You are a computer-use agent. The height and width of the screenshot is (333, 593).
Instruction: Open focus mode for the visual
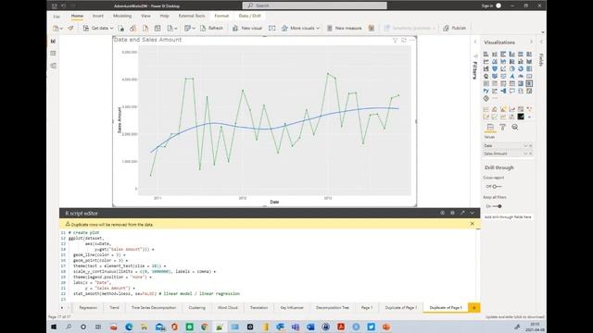pos(404,40)
